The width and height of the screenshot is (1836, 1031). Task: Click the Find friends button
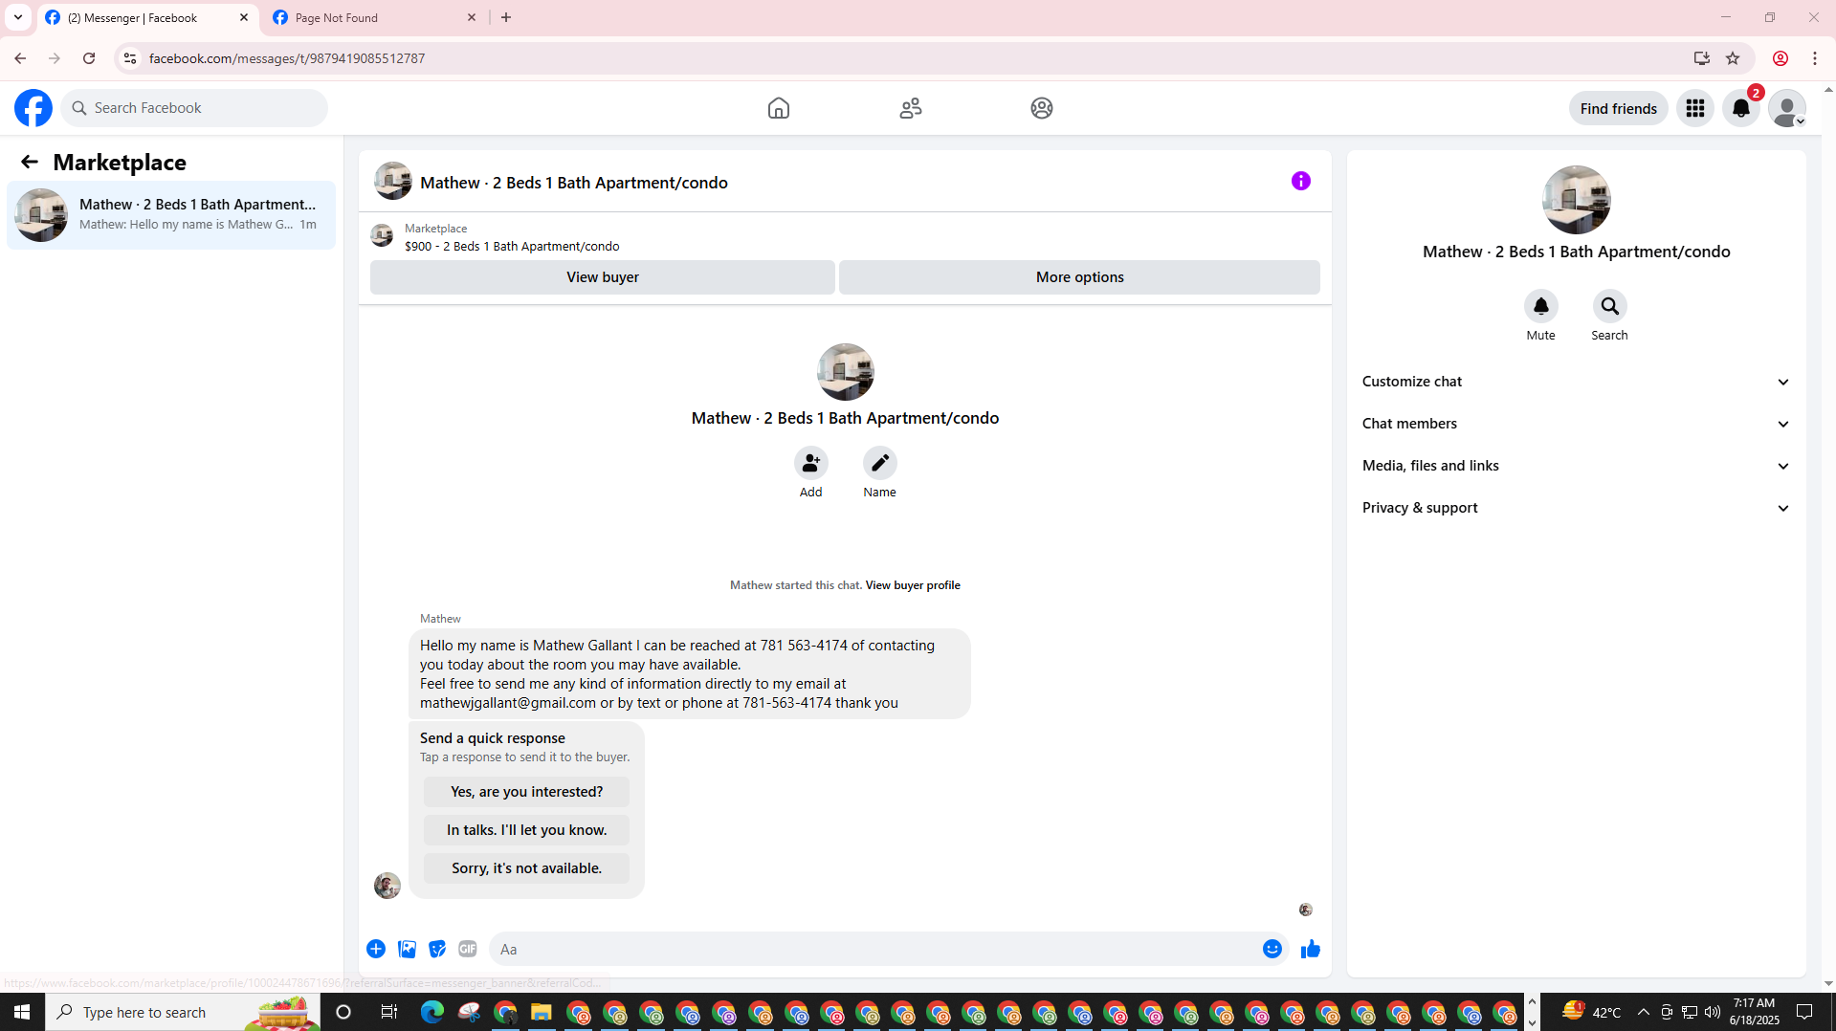1619,108
